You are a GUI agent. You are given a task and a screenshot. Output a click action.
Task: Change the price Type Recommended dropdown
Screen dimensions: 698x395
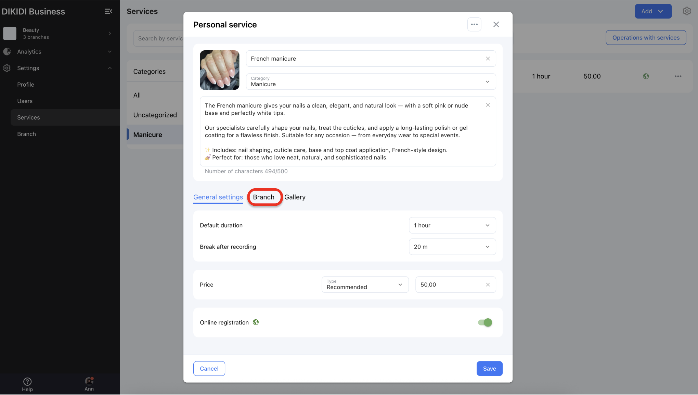point(365,284)
